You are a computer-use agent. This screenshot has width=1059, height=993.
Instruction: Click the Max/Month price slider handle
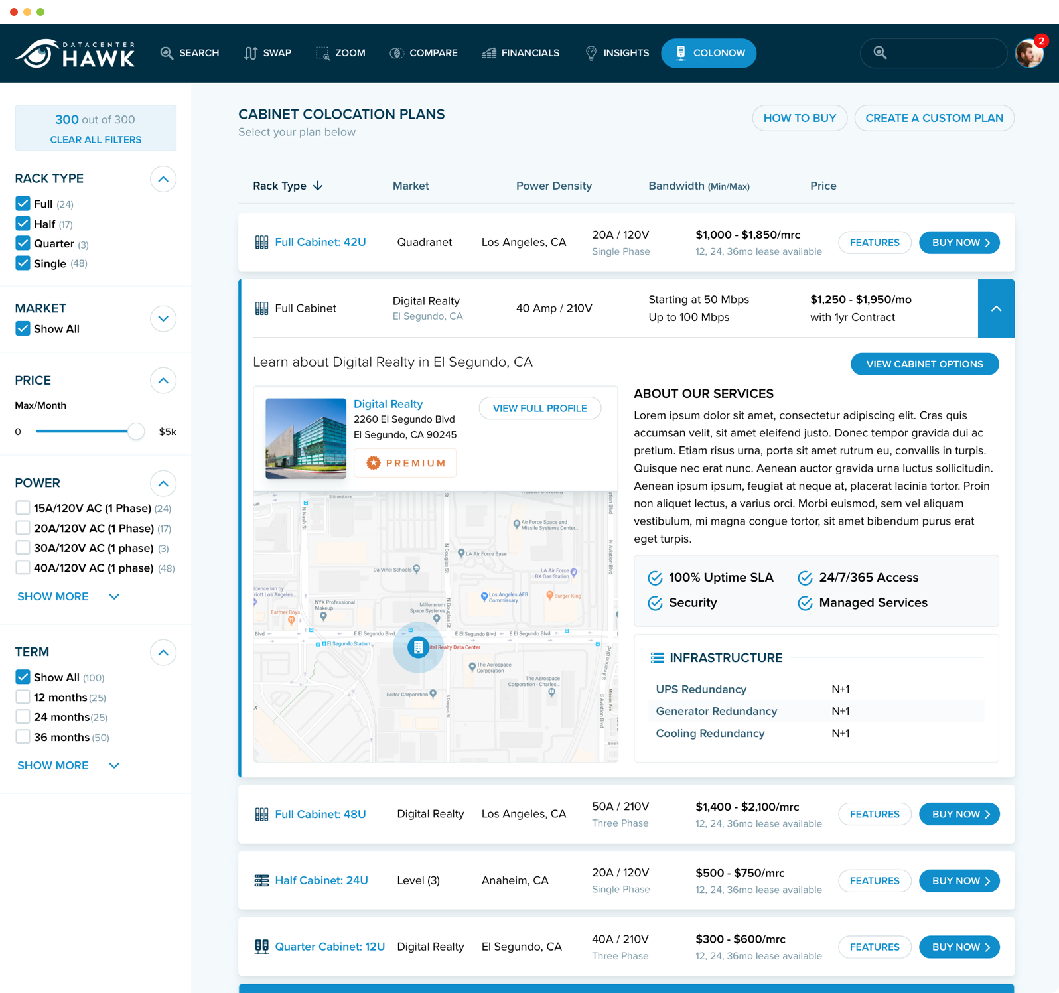135,431
